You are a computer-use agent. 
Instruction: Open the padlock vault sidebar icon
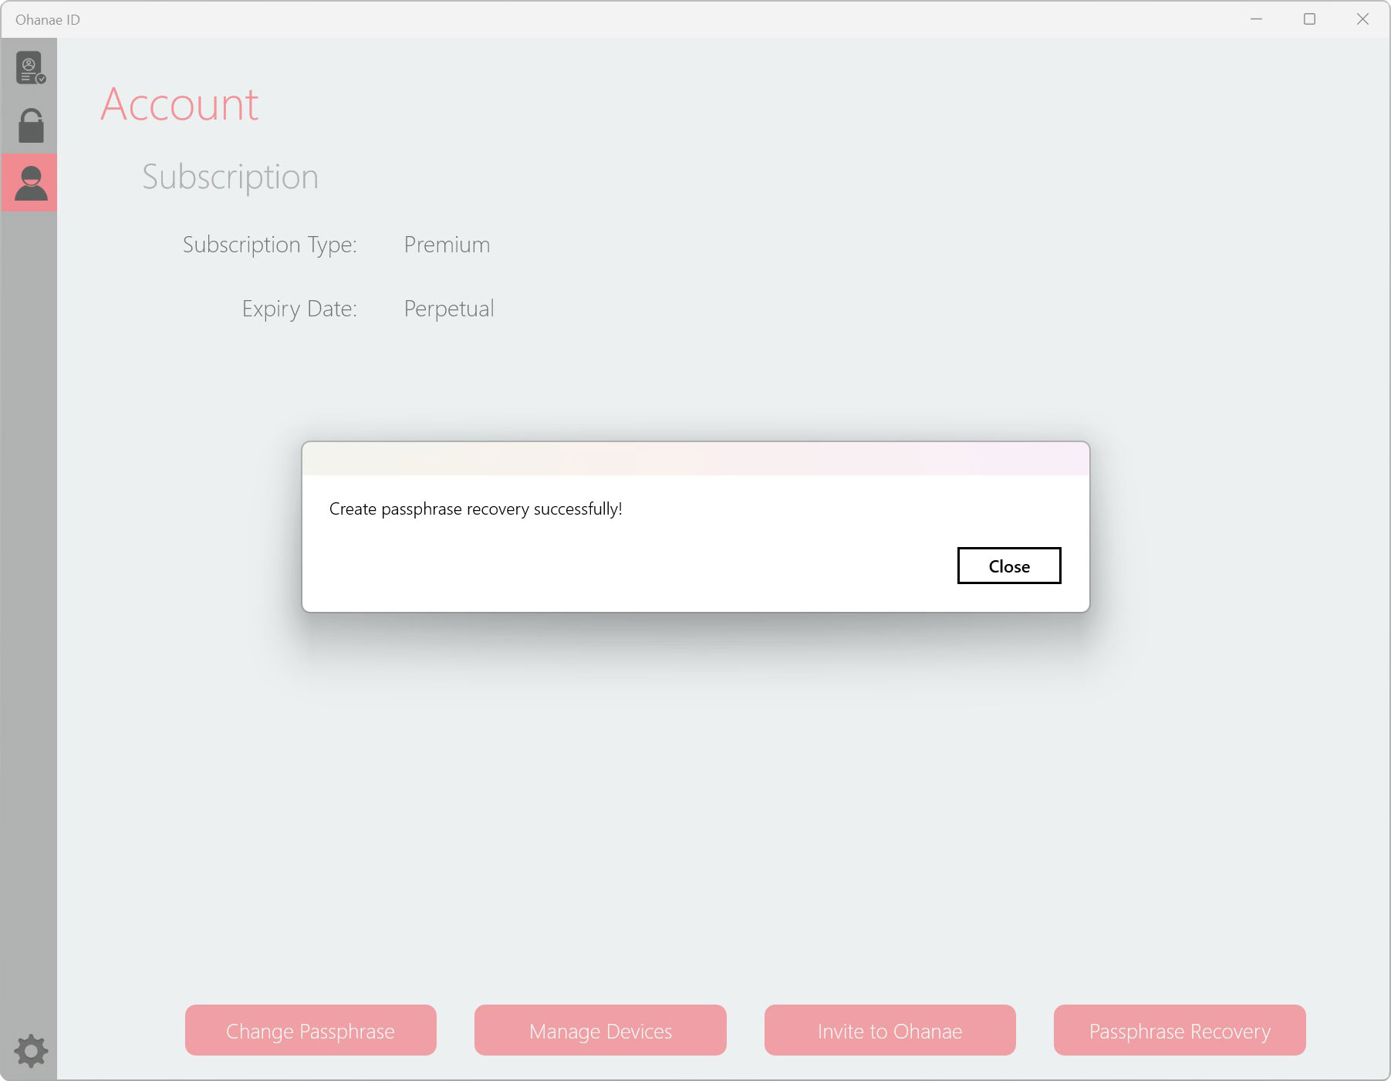pyautogui.click(x=31, y=126)
